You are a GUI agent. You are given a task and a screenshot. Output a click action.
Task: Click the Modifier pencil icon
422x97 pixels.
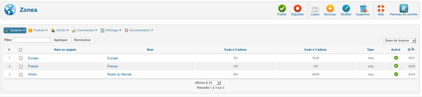coord(346,8)
